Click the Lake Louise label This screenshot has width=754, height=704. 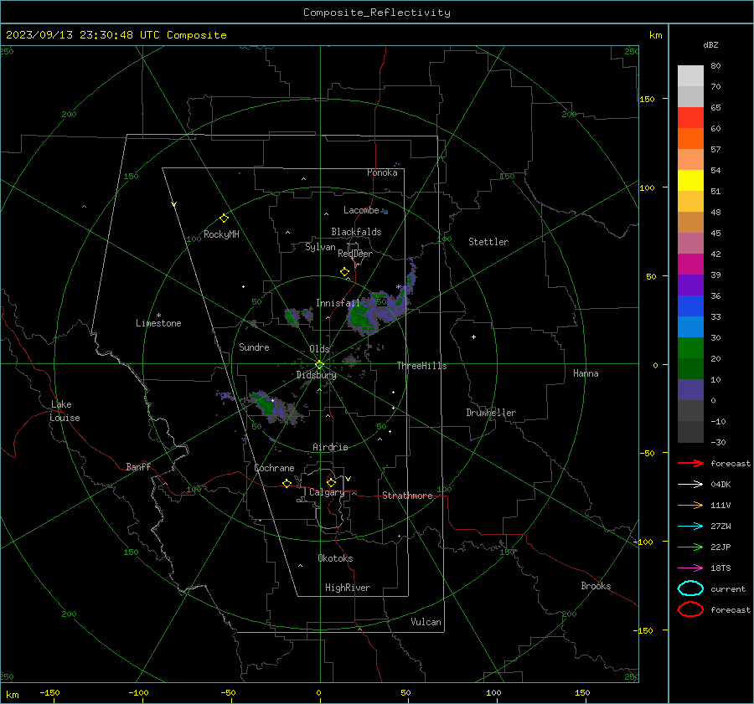[x=65, y=411]
